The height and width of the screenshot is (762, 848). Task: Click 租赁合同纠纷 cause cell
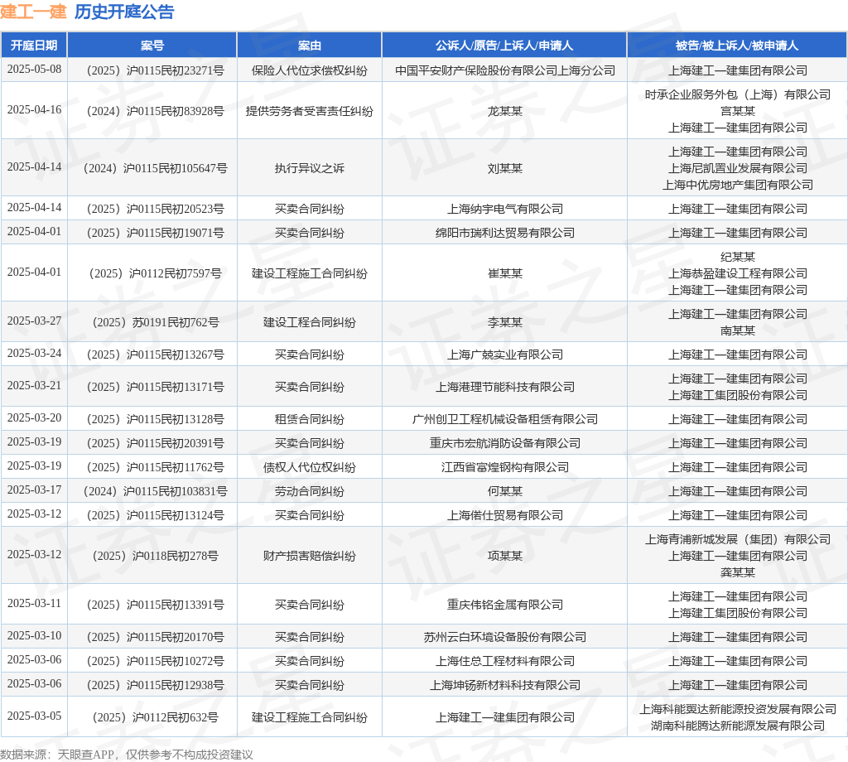click(x=310, y=419)
